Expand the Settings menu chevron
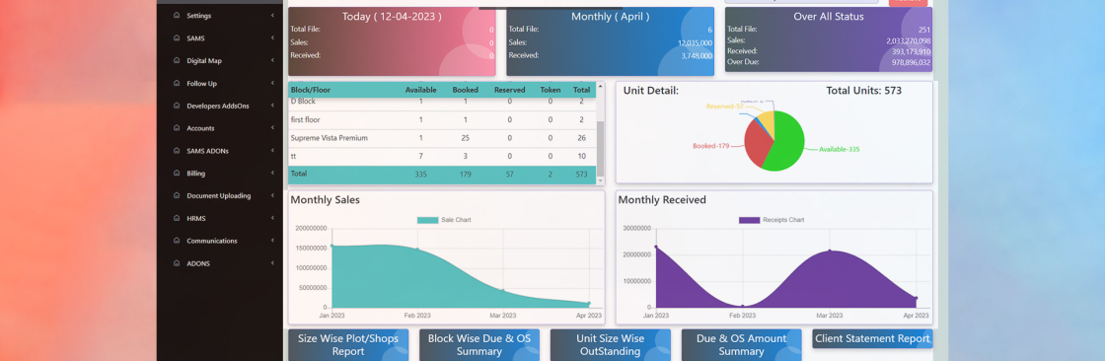 click(x=272, y=16)
